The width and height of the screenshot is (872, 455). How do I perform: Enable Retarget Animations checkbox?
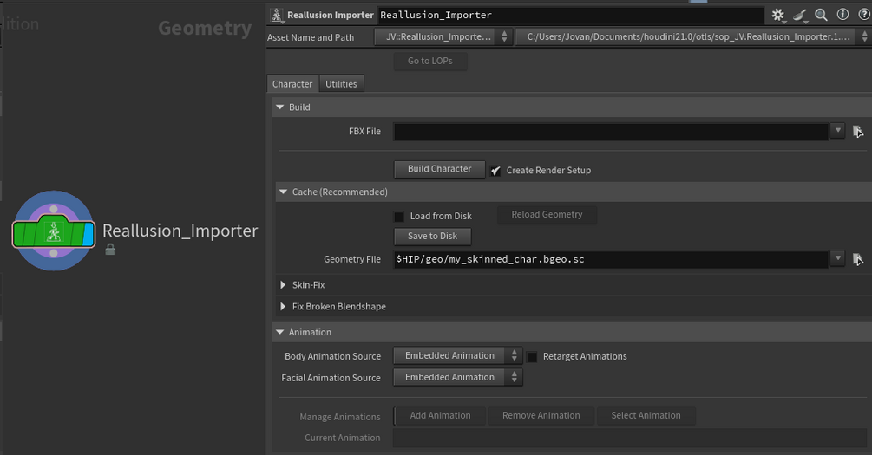coord(532,357)
